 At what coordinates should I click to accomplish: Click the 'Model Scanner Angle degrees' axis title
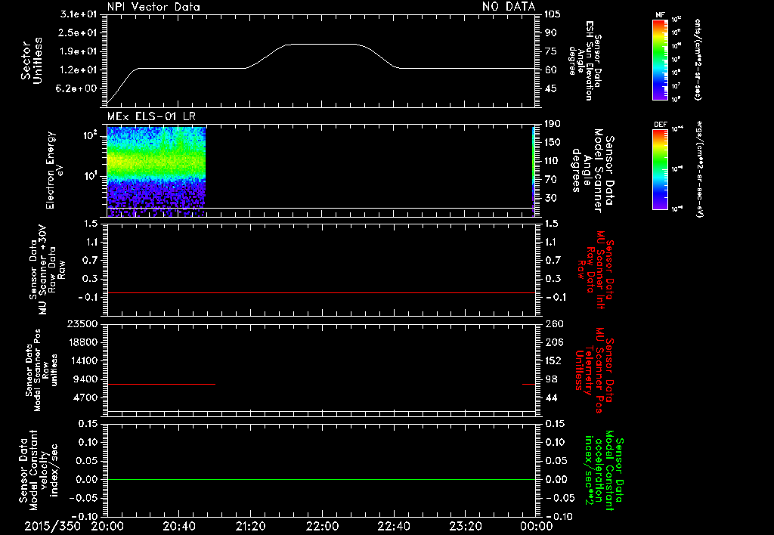point(593,171)
